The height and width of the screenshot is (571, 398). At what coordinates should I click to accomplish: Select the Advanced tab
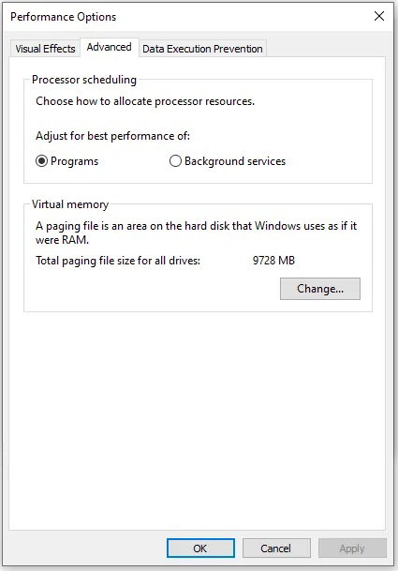click(x=110, y=47)
